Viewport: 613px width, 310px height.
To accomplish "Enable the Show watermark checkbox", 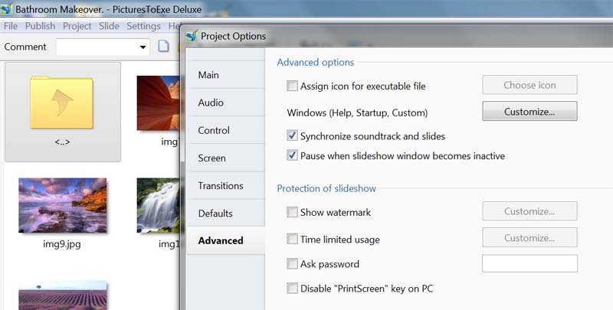I will point(292,212).
